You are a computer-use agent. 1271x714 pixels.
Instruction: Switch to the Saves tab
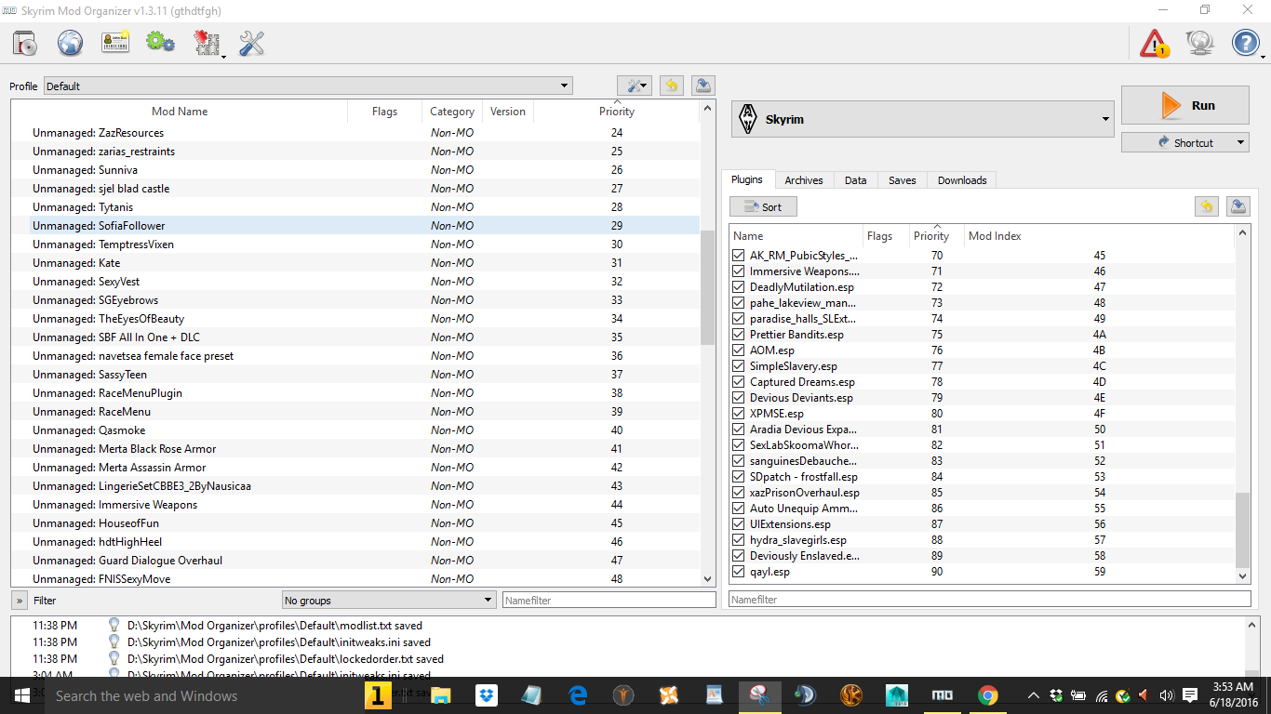(903, 180)
